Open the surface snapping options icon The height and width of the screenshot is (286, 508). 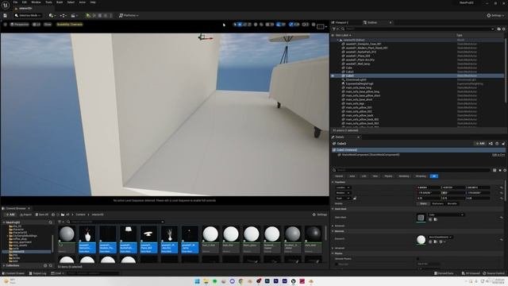coord(261,25)
